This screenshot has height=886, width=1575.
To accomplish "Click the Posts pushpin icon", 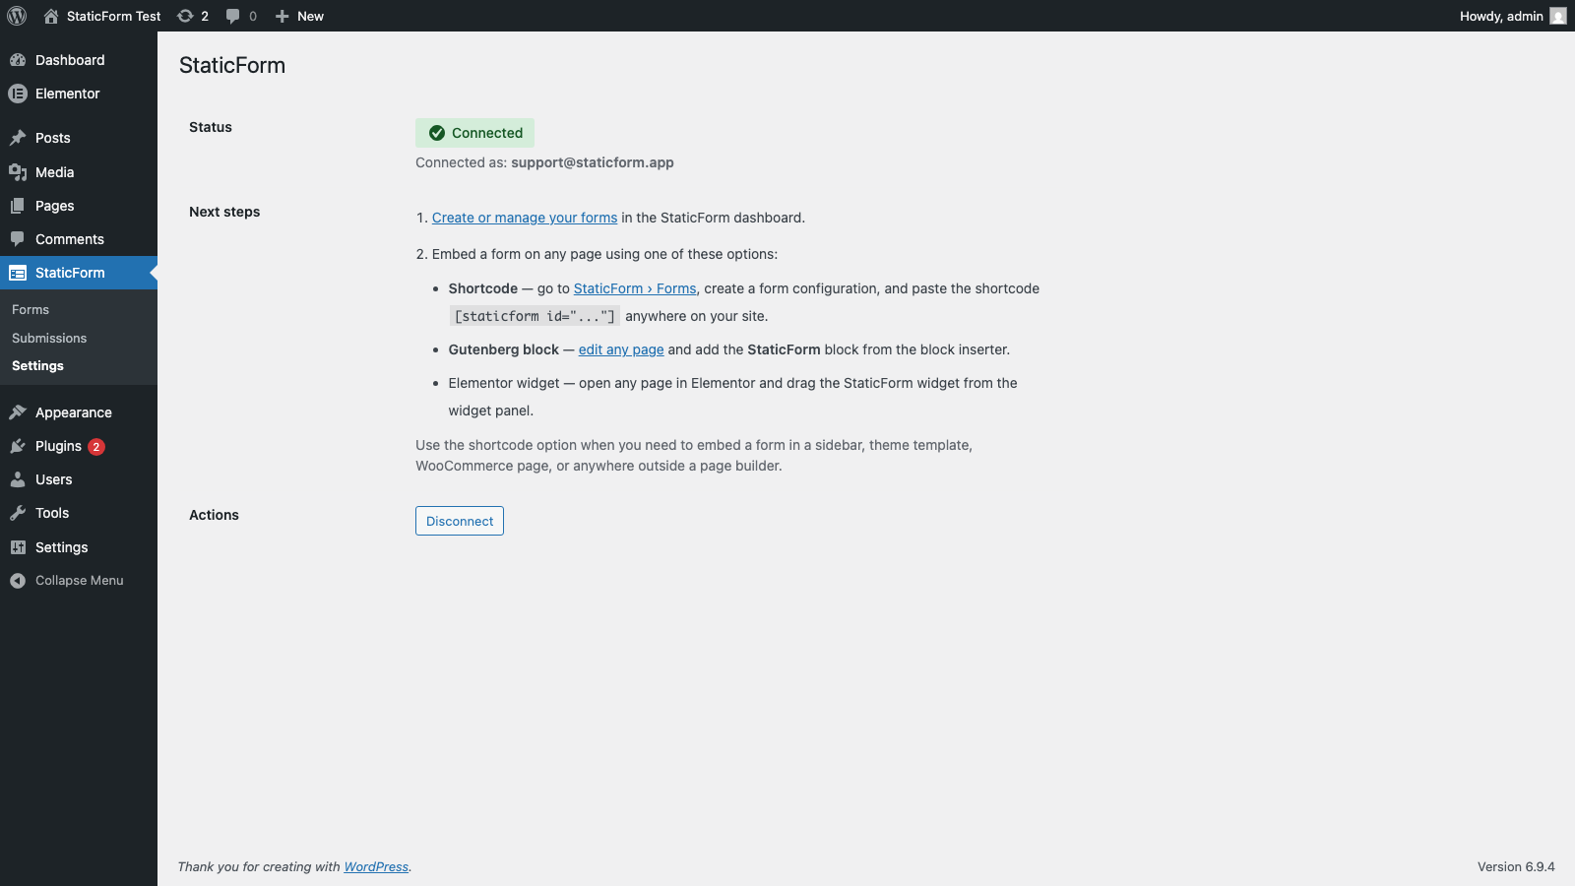I will click(x=18, y=138).
